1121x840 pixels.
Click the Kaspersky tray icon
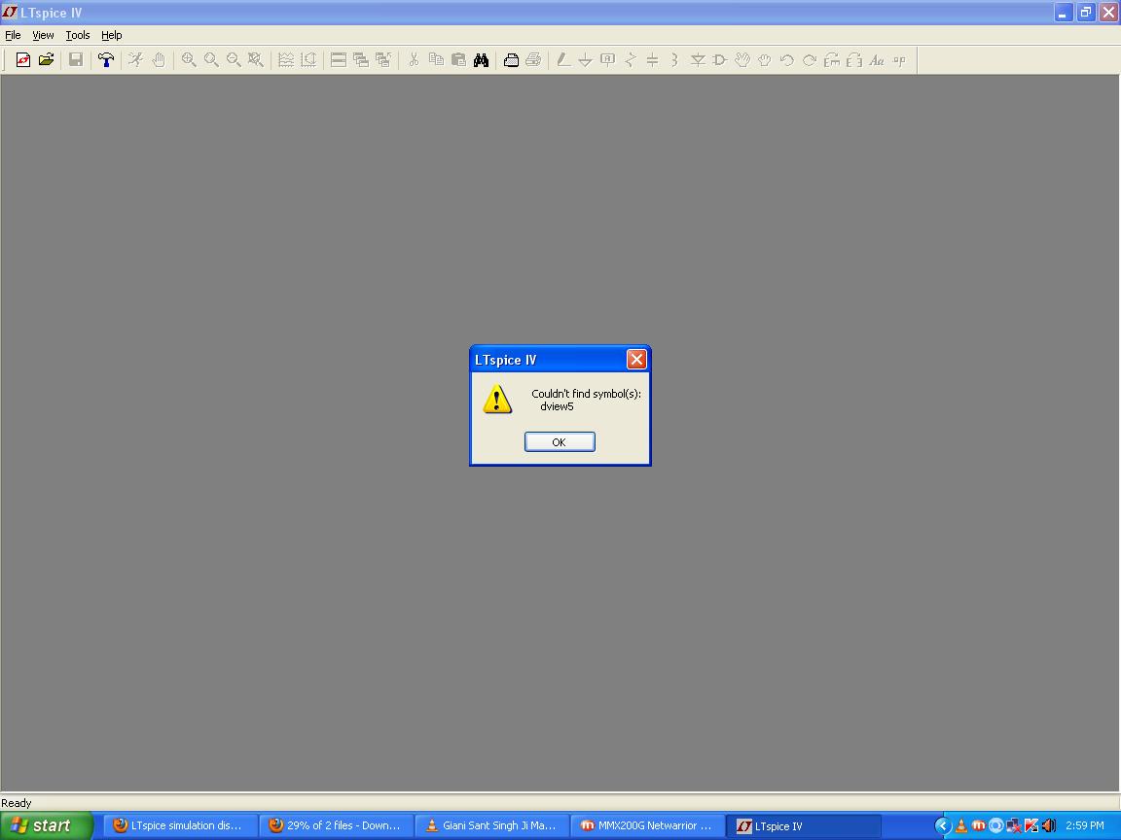coord(1031,826)
